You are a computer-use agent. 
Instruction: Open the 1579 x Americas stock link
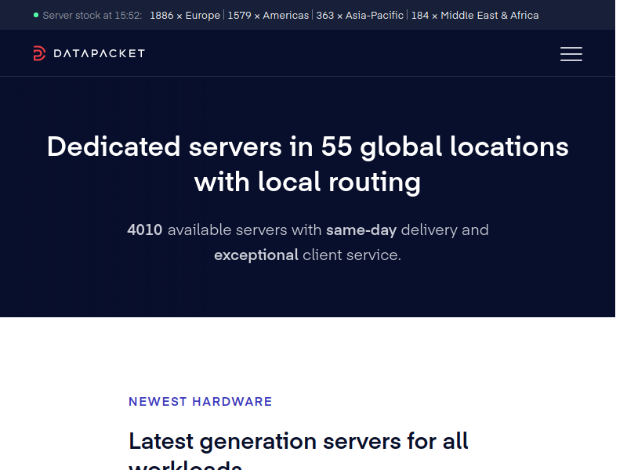tap(268, 15)
